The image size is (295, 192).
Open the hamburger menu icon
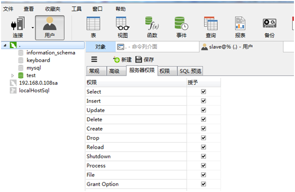94,59
